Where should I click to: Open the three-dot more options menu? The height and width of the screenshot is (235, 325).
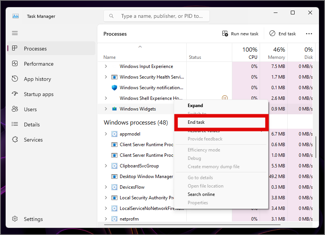309,33
